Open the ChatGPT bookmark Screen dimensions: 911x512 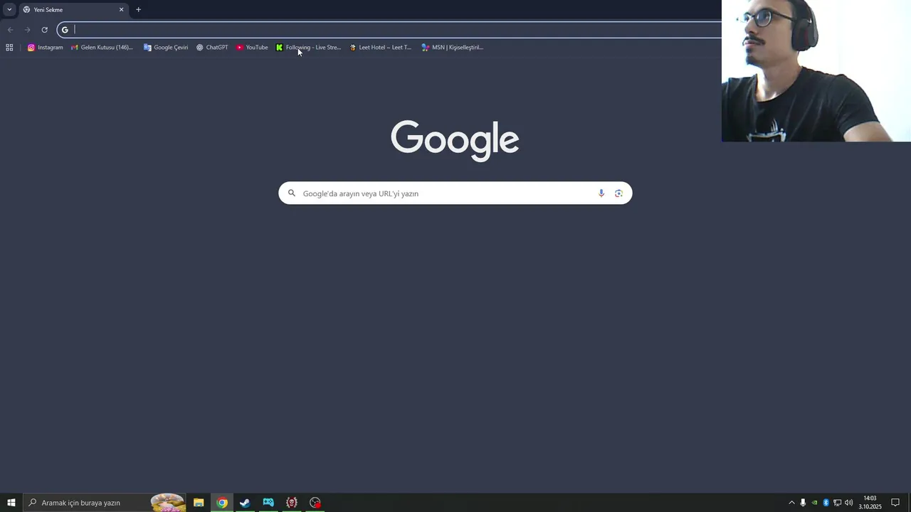212,48
